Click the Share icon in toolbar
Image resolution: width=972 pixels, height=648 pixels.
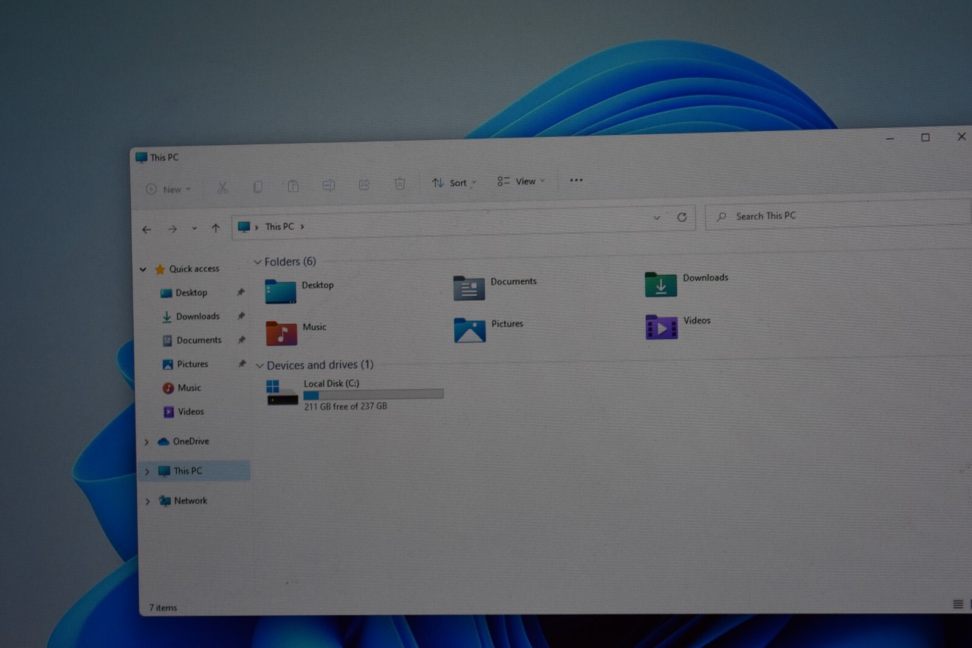click(364, 185)
